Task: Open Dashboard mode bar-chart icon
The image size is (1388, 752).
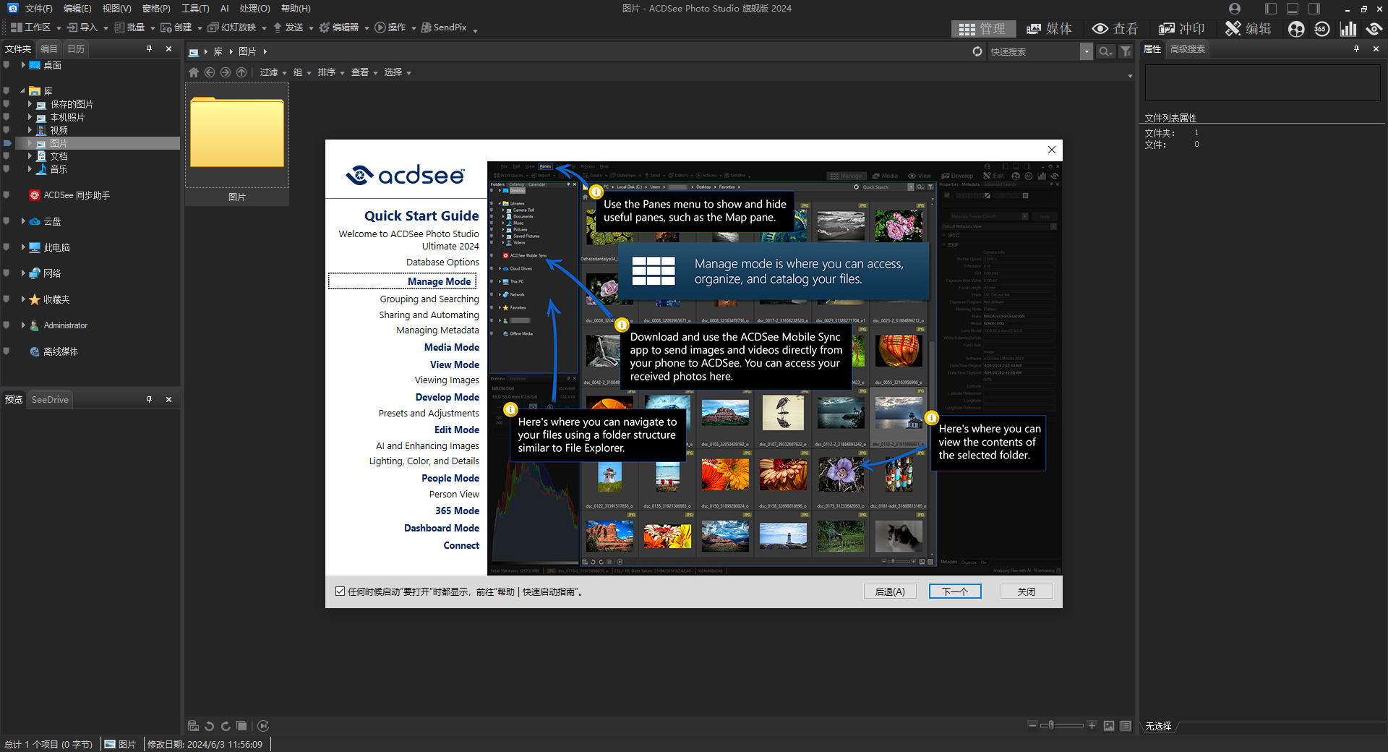Action: tap(1348, 29)
